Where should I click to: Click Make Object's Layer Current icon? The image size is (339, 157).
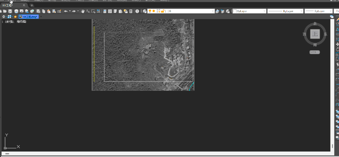217,11
